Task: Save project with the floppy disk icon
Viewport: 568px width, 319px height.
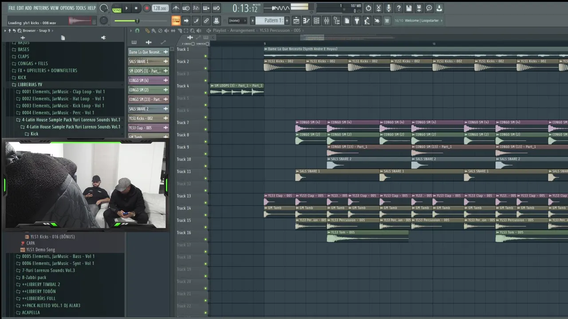Action: (409, 8)
